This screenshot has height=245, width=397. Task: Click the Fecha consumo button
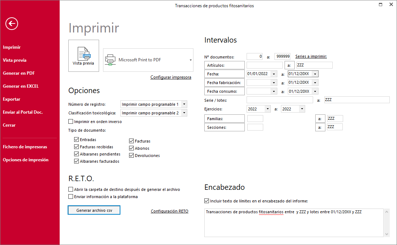pos(224,91)
